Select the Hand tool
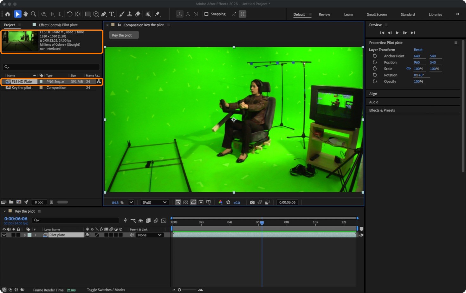The height and width of the screenshot is (293, 466). 26,14
